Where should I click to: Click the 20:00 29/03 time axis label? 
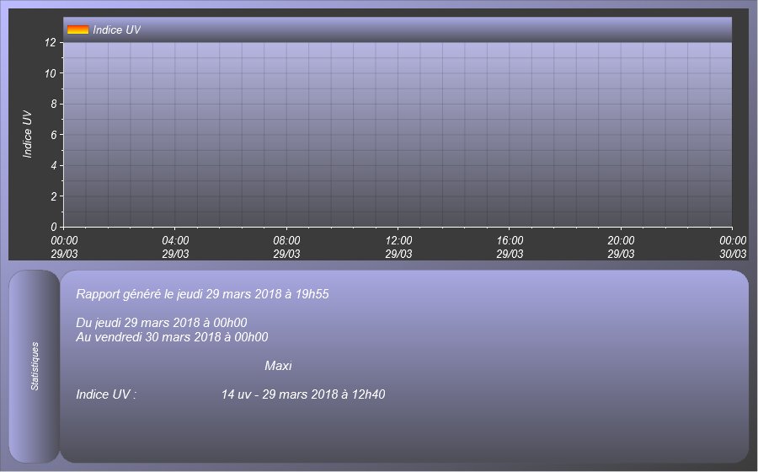pos(622,247)
